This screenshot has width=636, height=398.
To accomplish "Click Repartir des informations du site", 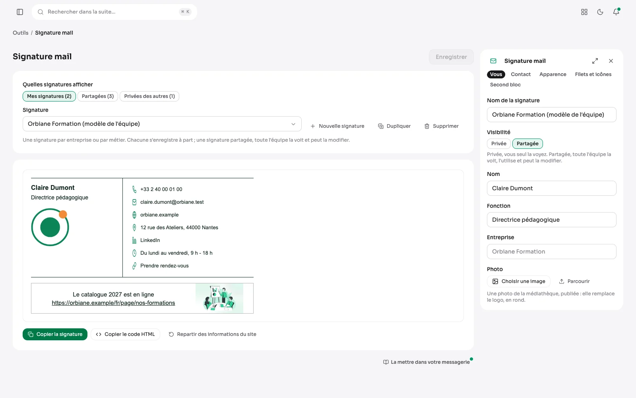I will click(x=212, y=334).
